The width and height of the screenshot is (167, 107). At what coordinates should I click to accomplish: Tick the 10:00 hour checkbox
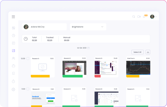tap(28, 59)
